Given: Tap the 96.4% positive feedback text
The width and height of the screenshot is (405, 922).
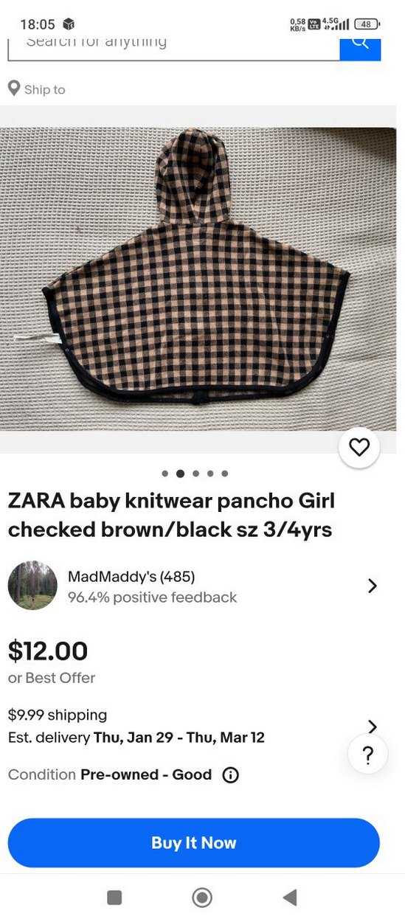Looking at the screenshot, I should 153,597.
